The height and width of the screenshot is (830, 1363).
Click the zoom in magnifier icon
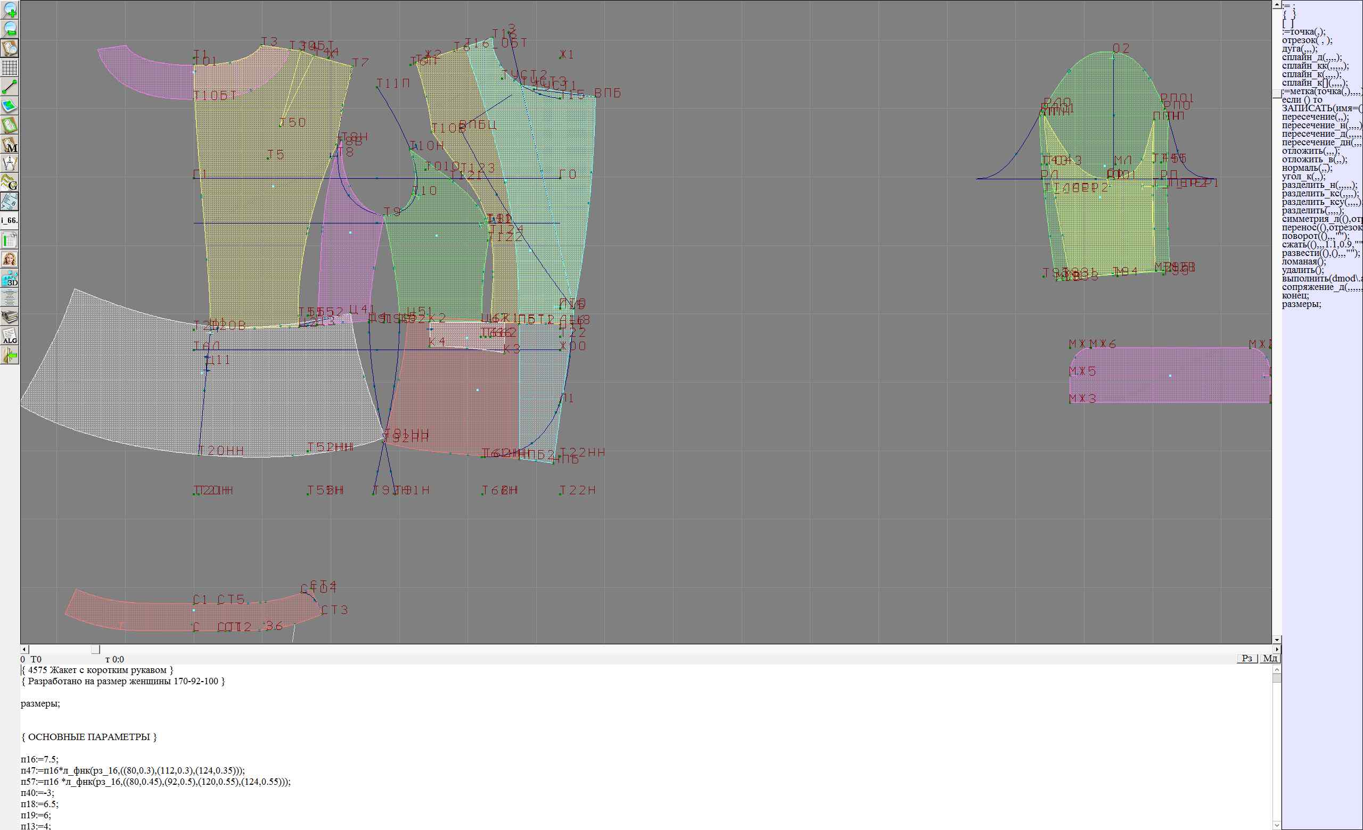[x=10, y=10]
